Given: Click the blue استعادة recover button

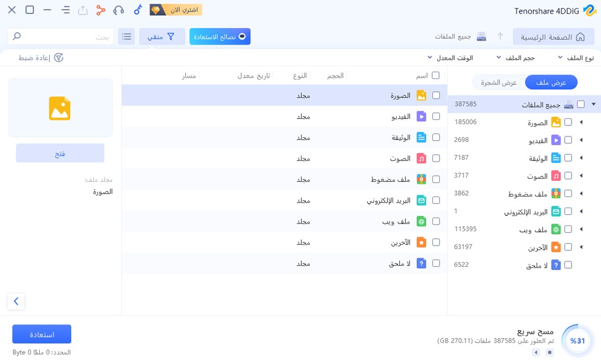Looking at the screenshot, I should tap(41, 334).
